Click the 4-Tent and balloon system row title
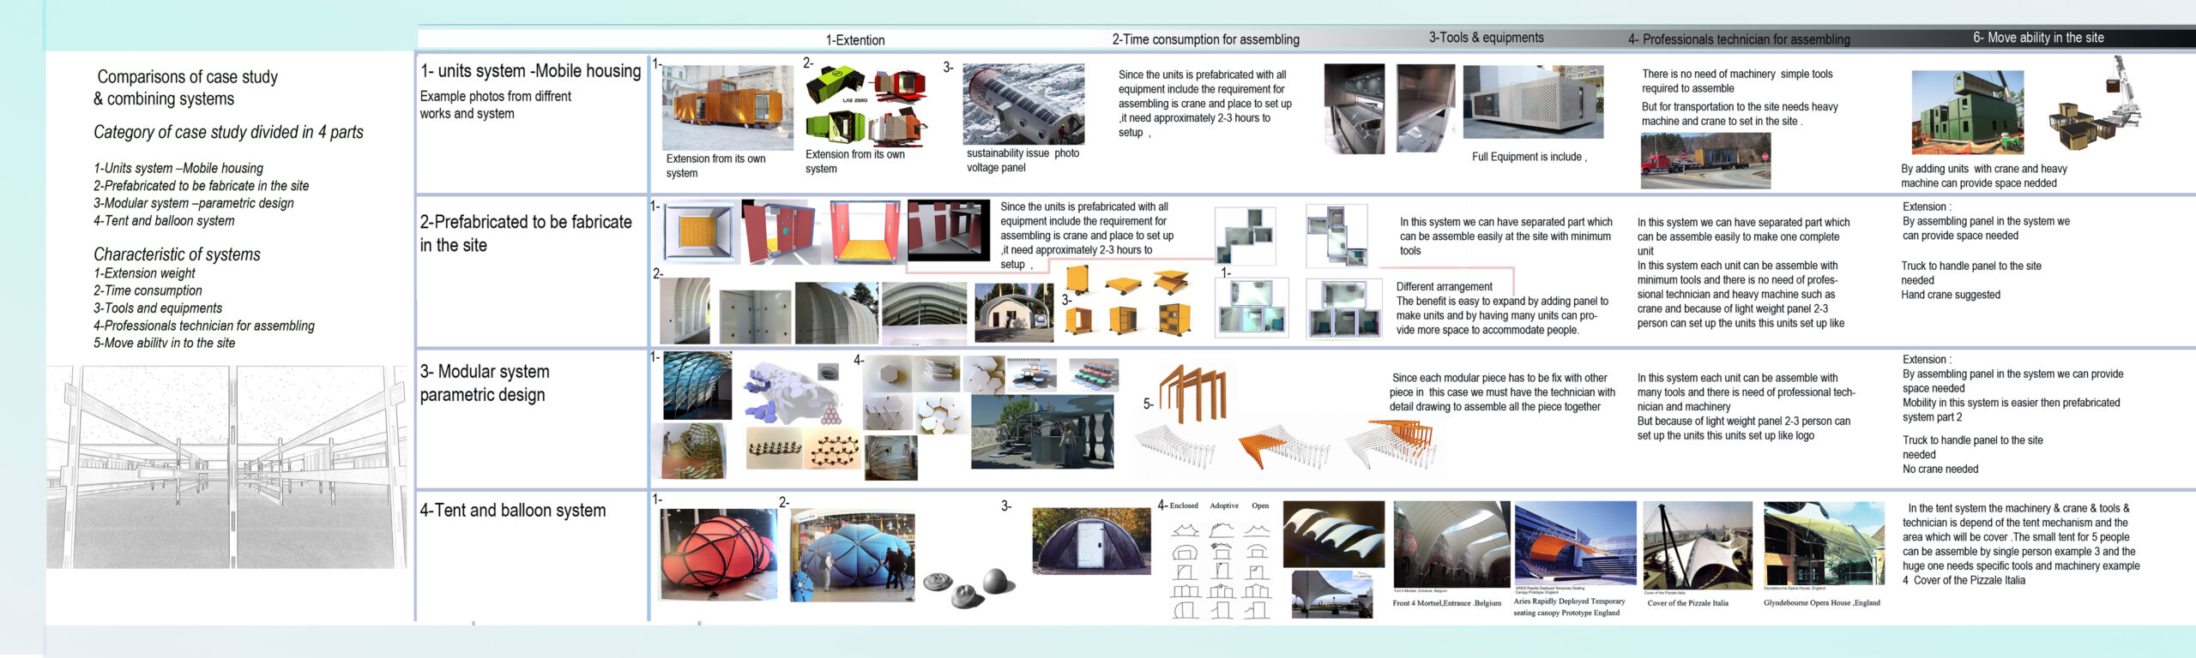 pyautogui.click(x=512, y=511)
